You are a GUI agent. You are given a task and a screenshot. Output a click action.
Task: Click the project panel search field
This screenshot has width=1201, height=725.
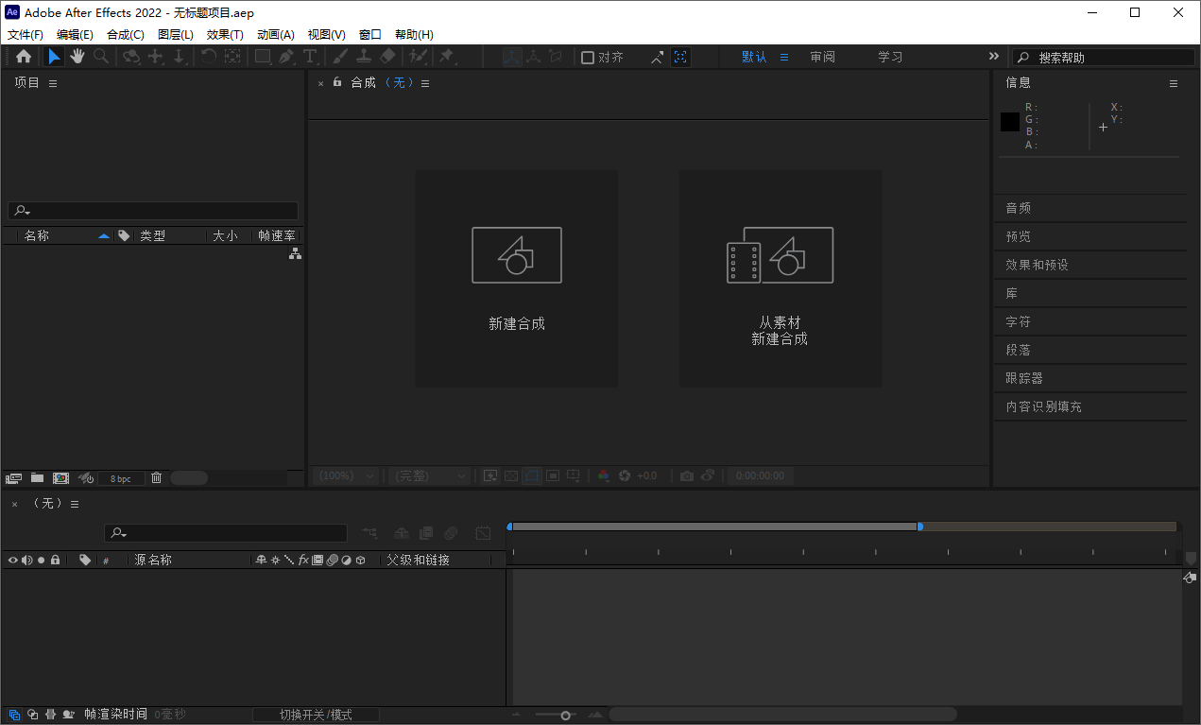(x=151, y=210)
